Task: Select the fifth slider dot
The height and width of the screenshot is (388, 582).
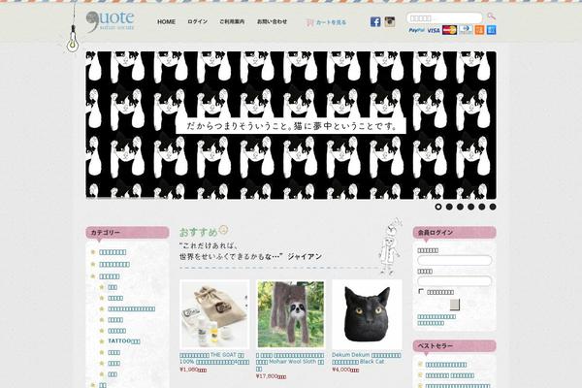Action: pyautogui.click(x=482, y=207)
